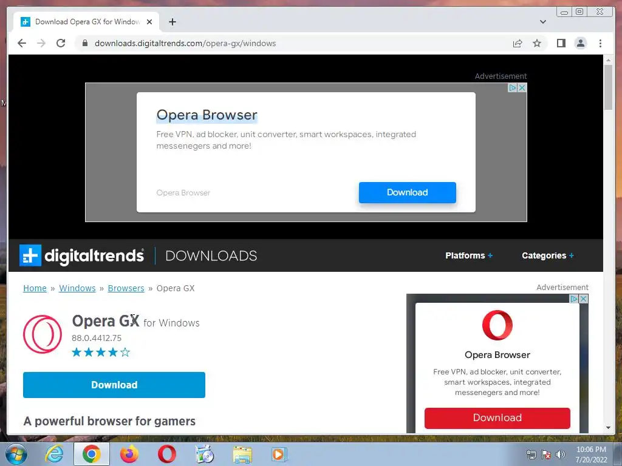
Task: Open Windows Explorer folder from taskbar
Action: 242,454
